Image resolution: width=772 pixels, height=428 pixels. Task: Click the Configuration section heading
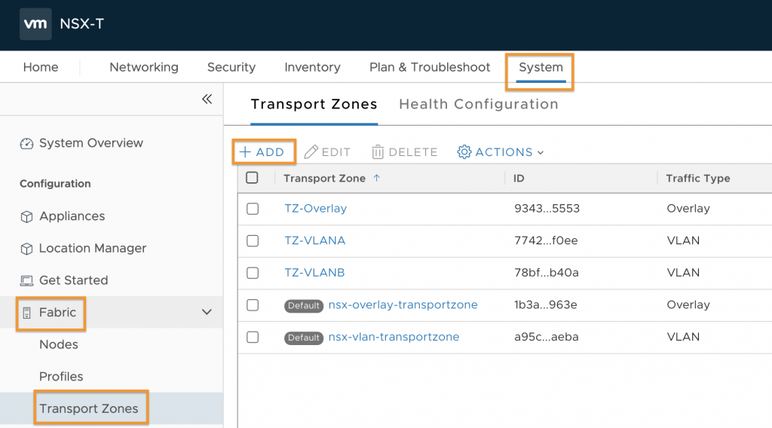click(55, 184)
